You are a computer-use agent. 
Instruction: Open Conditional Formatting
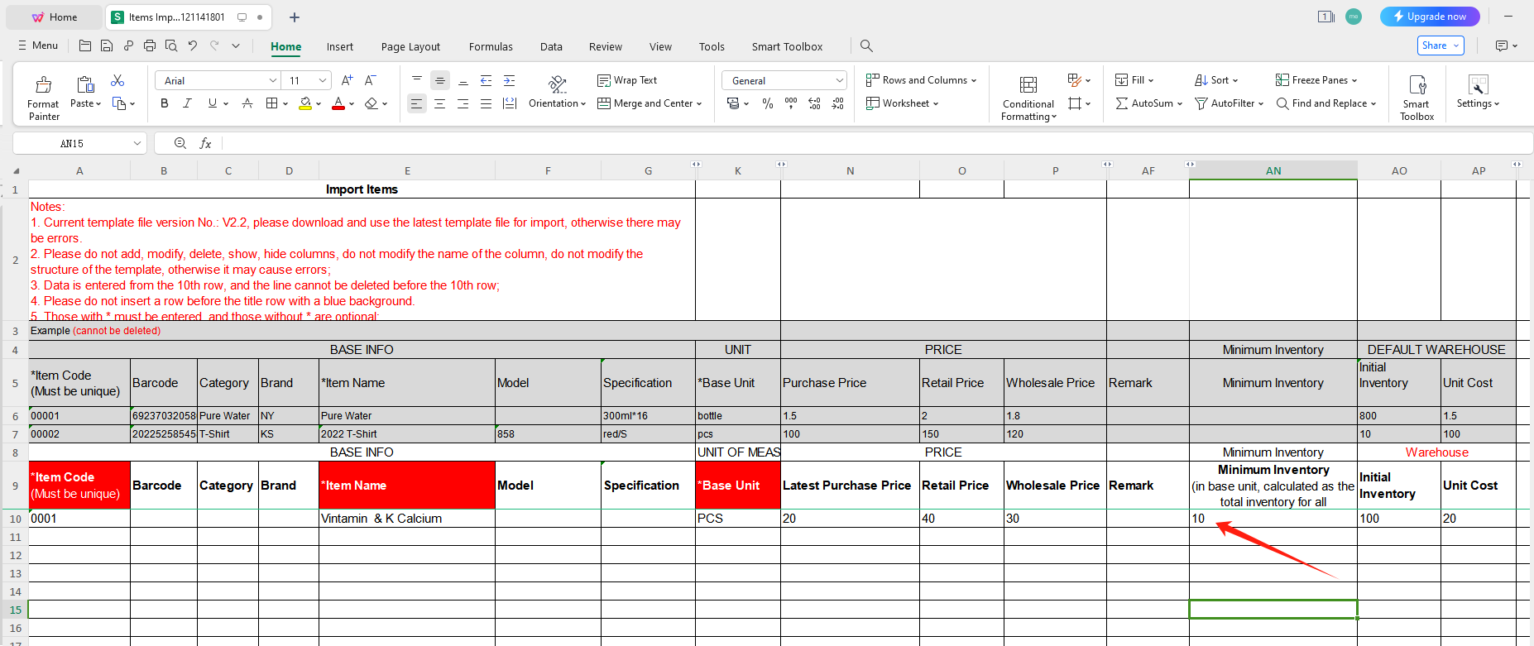[1028, 98]
